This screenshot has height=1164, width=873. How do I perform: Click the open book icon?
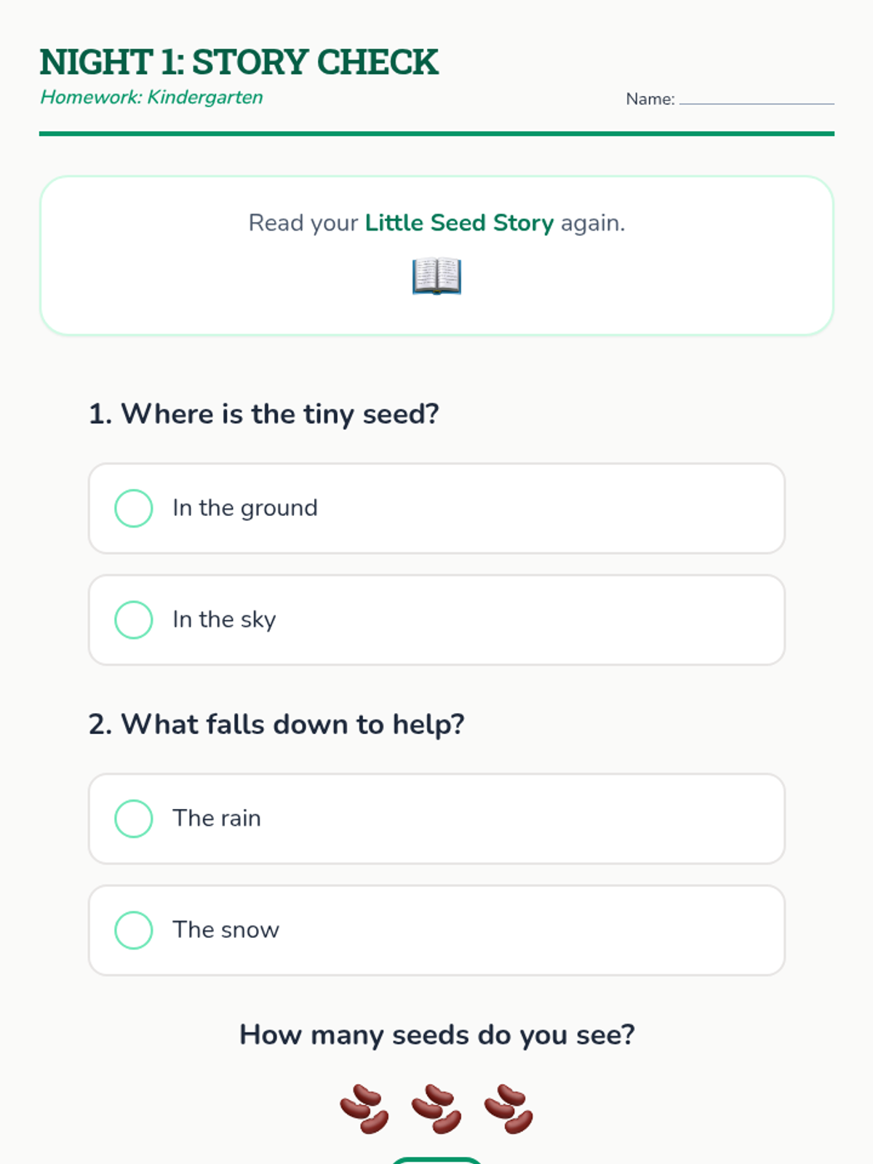click(x=436, y=276)
